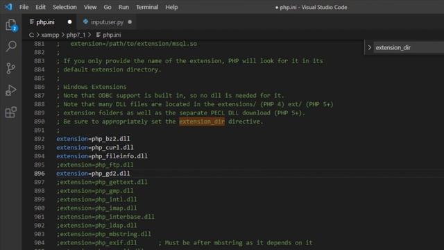
Task: Click the commented line ;extension=php_interbase.dll
Action: coord(105,217)
